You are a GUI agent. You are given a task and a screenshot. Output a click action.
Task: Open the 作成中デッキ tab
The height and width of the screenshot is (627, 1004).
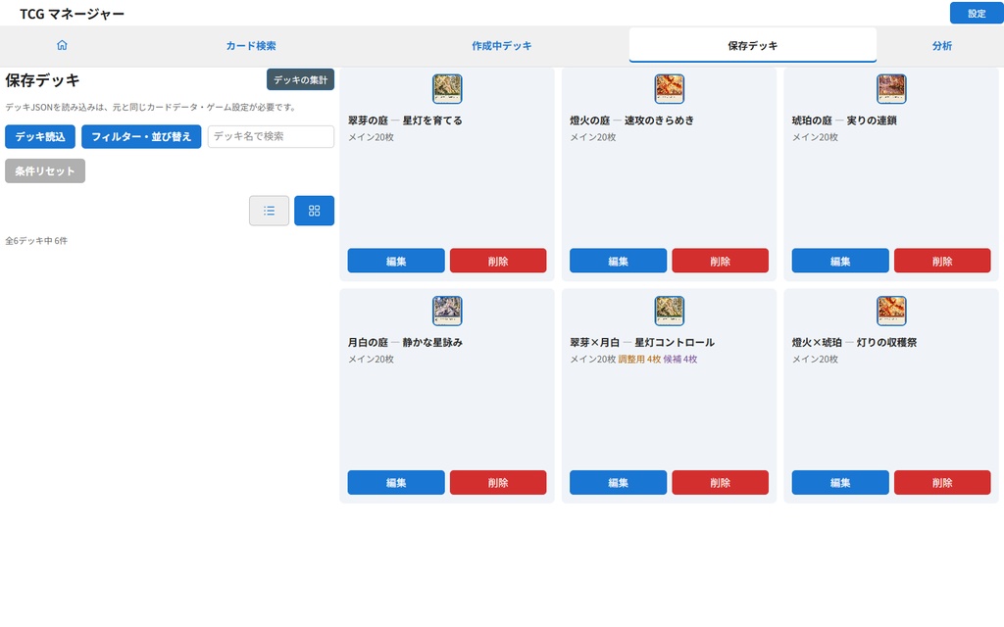point(502,45)
